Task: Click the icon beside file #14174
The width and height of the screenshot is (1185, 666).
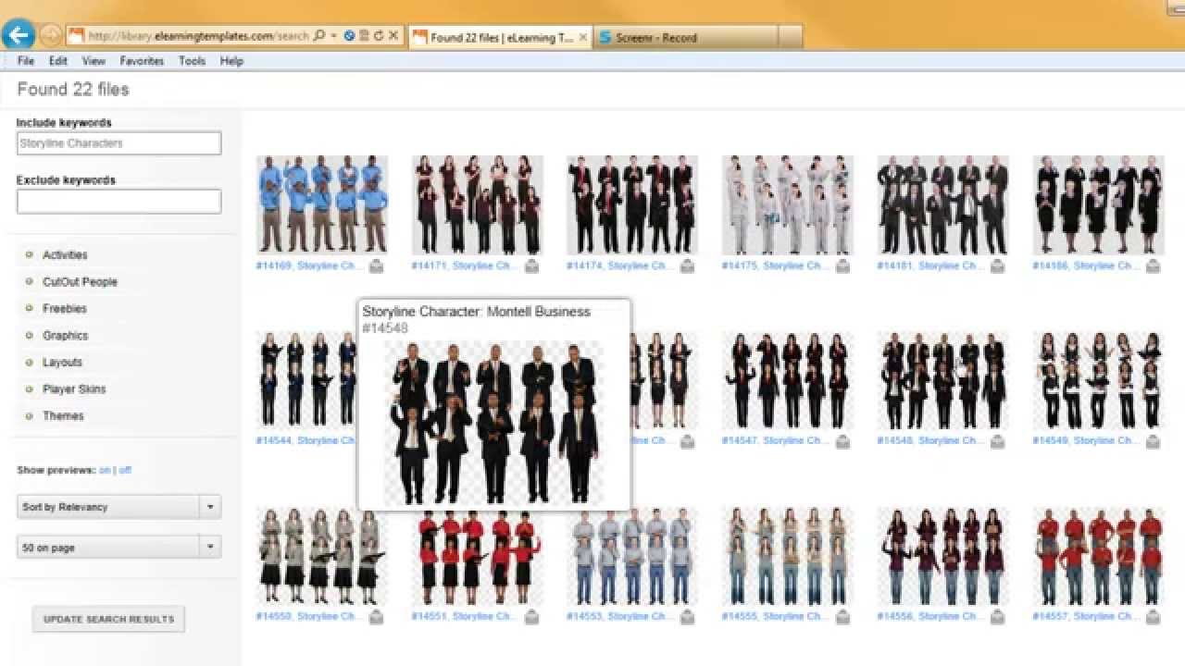Action: [687, 266]
